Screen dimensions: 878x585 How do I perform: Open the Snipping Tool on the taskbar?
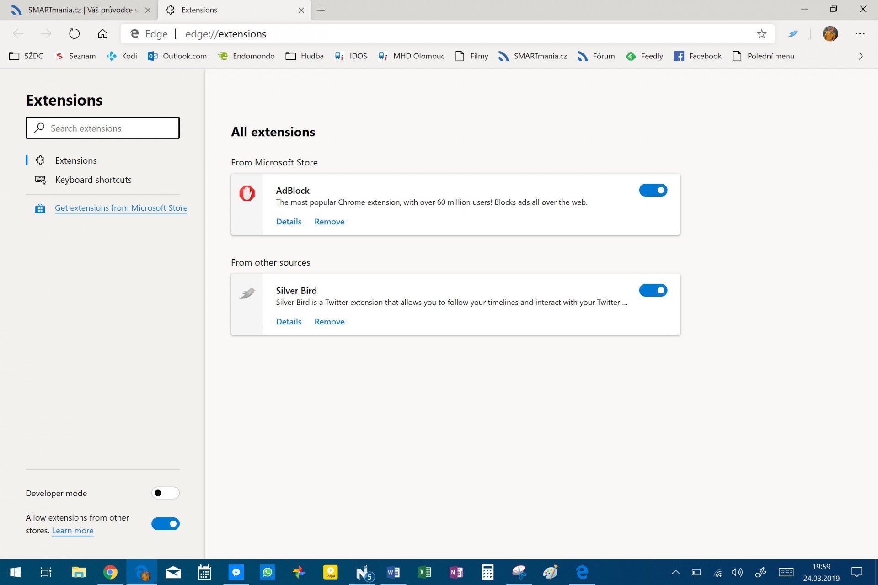pyautogui.click(x=519, y=572)
